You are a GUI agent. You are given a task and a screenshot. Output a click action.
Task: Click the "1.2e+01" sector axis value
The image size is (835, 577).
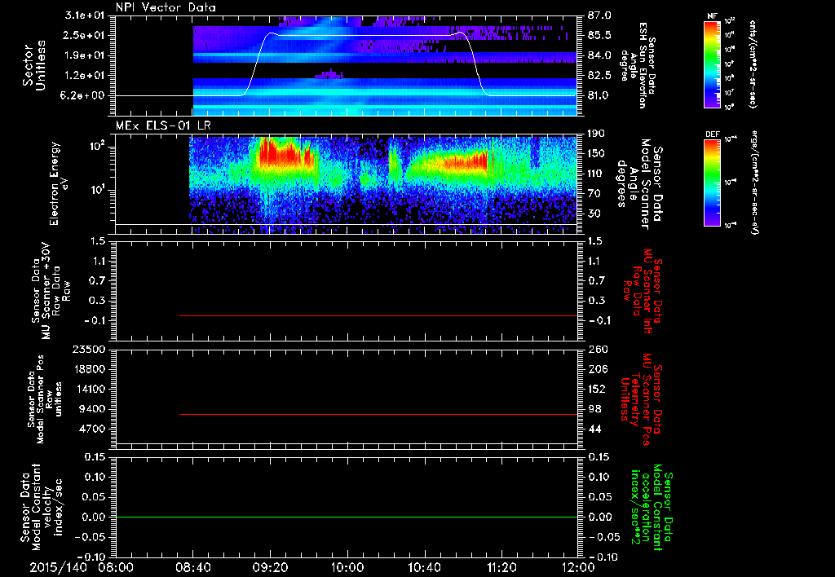tap(85, 76)
